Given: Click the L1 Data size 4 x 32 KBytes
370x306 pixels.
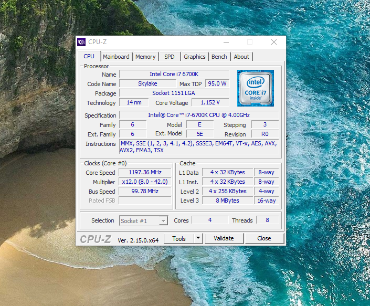Looking at the screenshot, I should [x=228, y=172].
